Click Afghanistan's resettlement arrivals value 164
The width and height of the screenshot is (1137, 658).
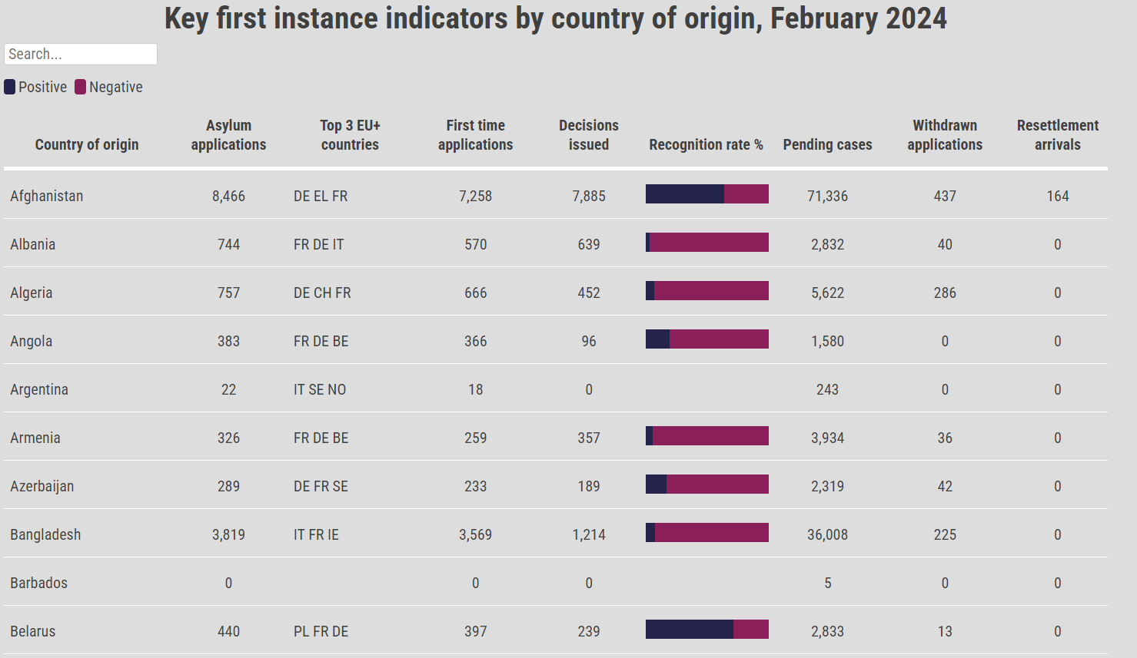(1057, 196)
